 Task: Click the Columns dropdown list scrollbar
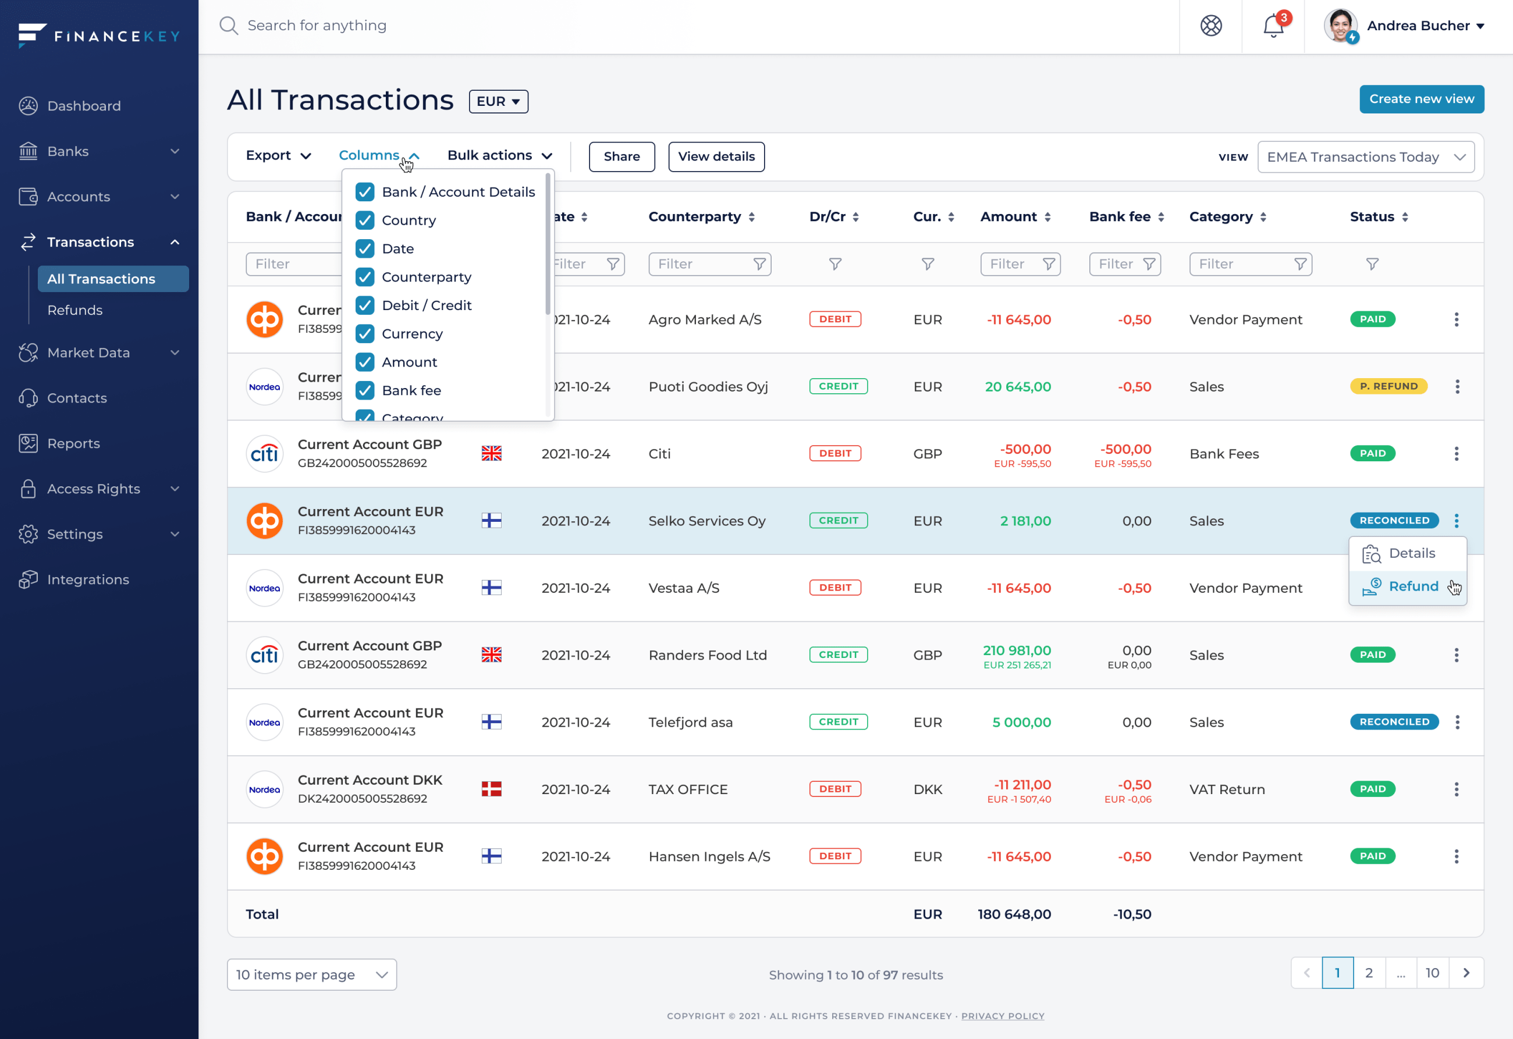(548, 244)
